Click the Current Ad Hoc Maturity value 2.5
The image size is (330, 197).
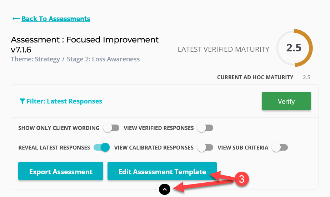(x=306, y=77)
